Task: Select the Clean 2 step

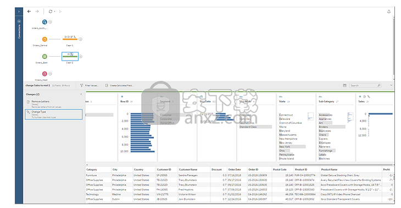Action: click(x=70, y=56)
